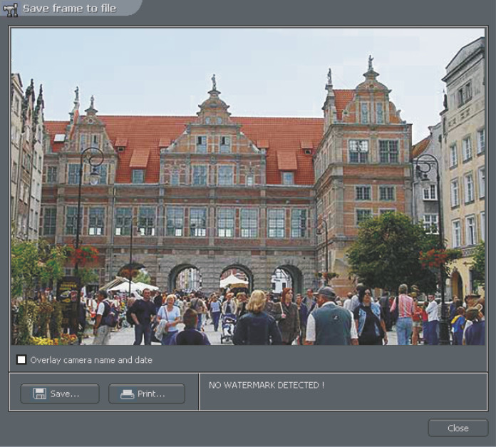The image size is (496, 447).
Task: Close the Save frame dialog
Action: [x=458, y=428]
